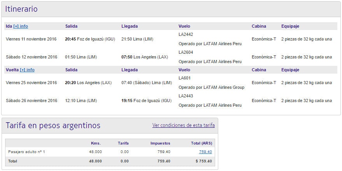Image resolution: width=342 pixels, height=171 pixels.
Task: Click the $ 759.40 grand total
Action: pyautogui.click(x=204, y=161)
